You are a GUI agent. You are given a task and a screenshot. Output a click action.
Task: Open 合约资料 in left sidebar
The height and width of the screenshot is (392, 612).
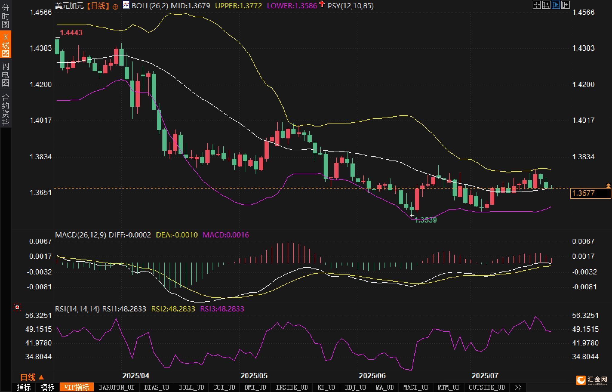point(6,109)
